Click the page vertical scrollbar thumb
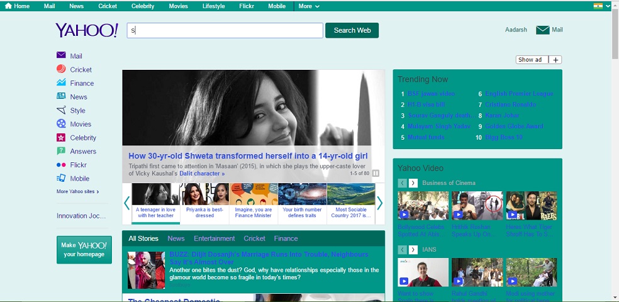Screen dimensions: 619x302 [x=615, y=33]
